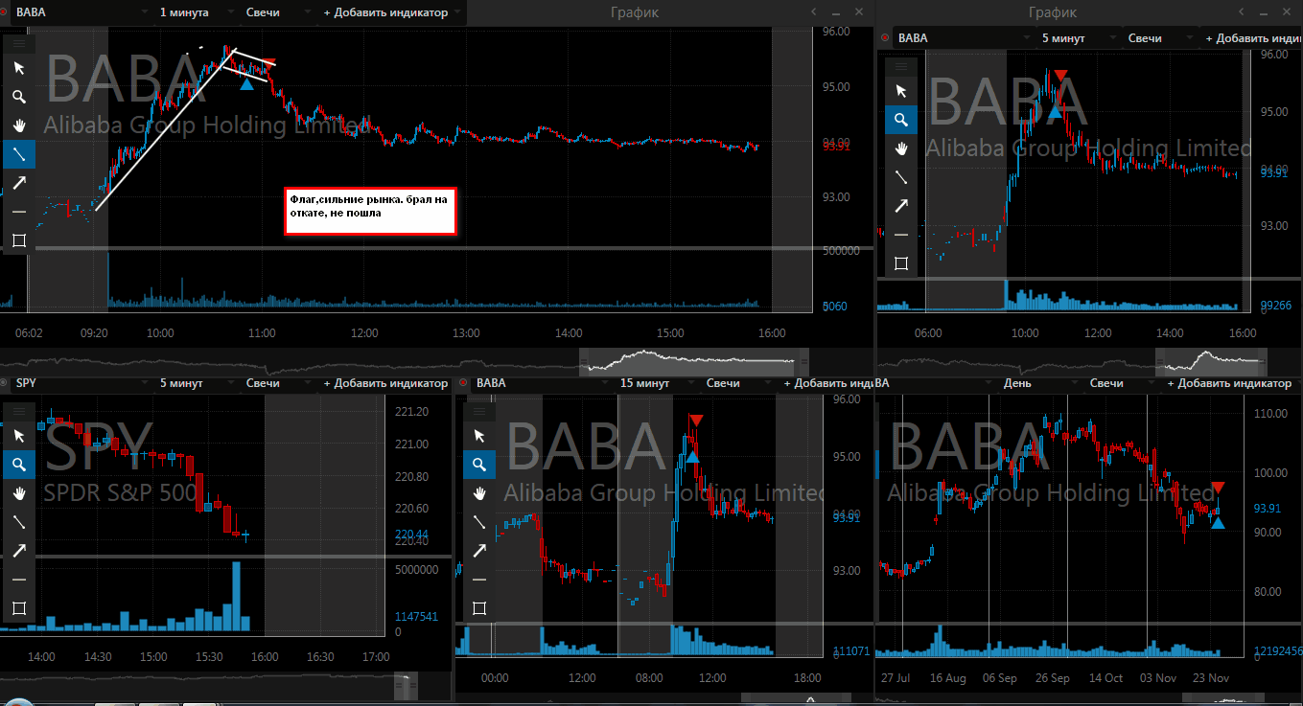Image resolution: width=1303 pixels, height=706 pixels.
Task: Select the trend line tool on the 5-minute BABA chart
Action: click(x=900, y=177)
